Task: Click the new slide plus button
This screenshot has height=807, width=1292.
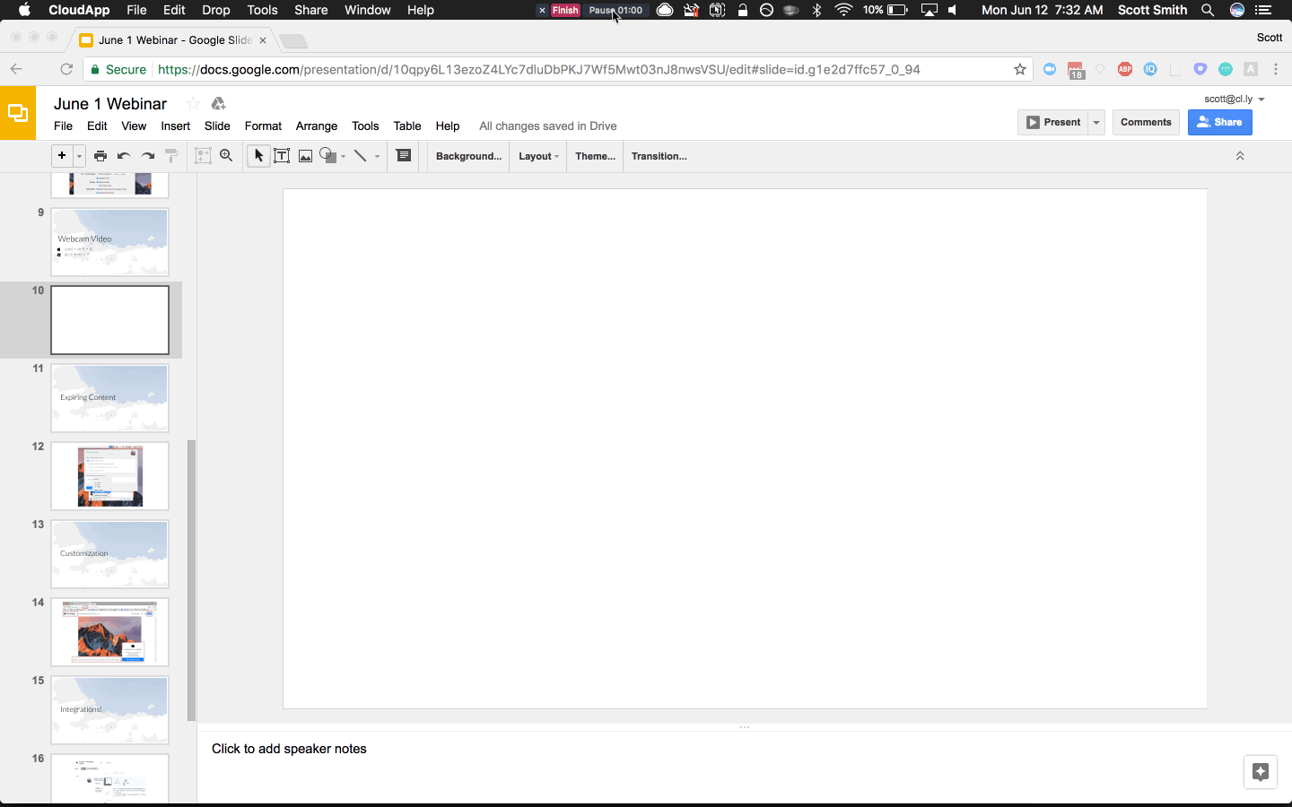Action: [62, 156]
